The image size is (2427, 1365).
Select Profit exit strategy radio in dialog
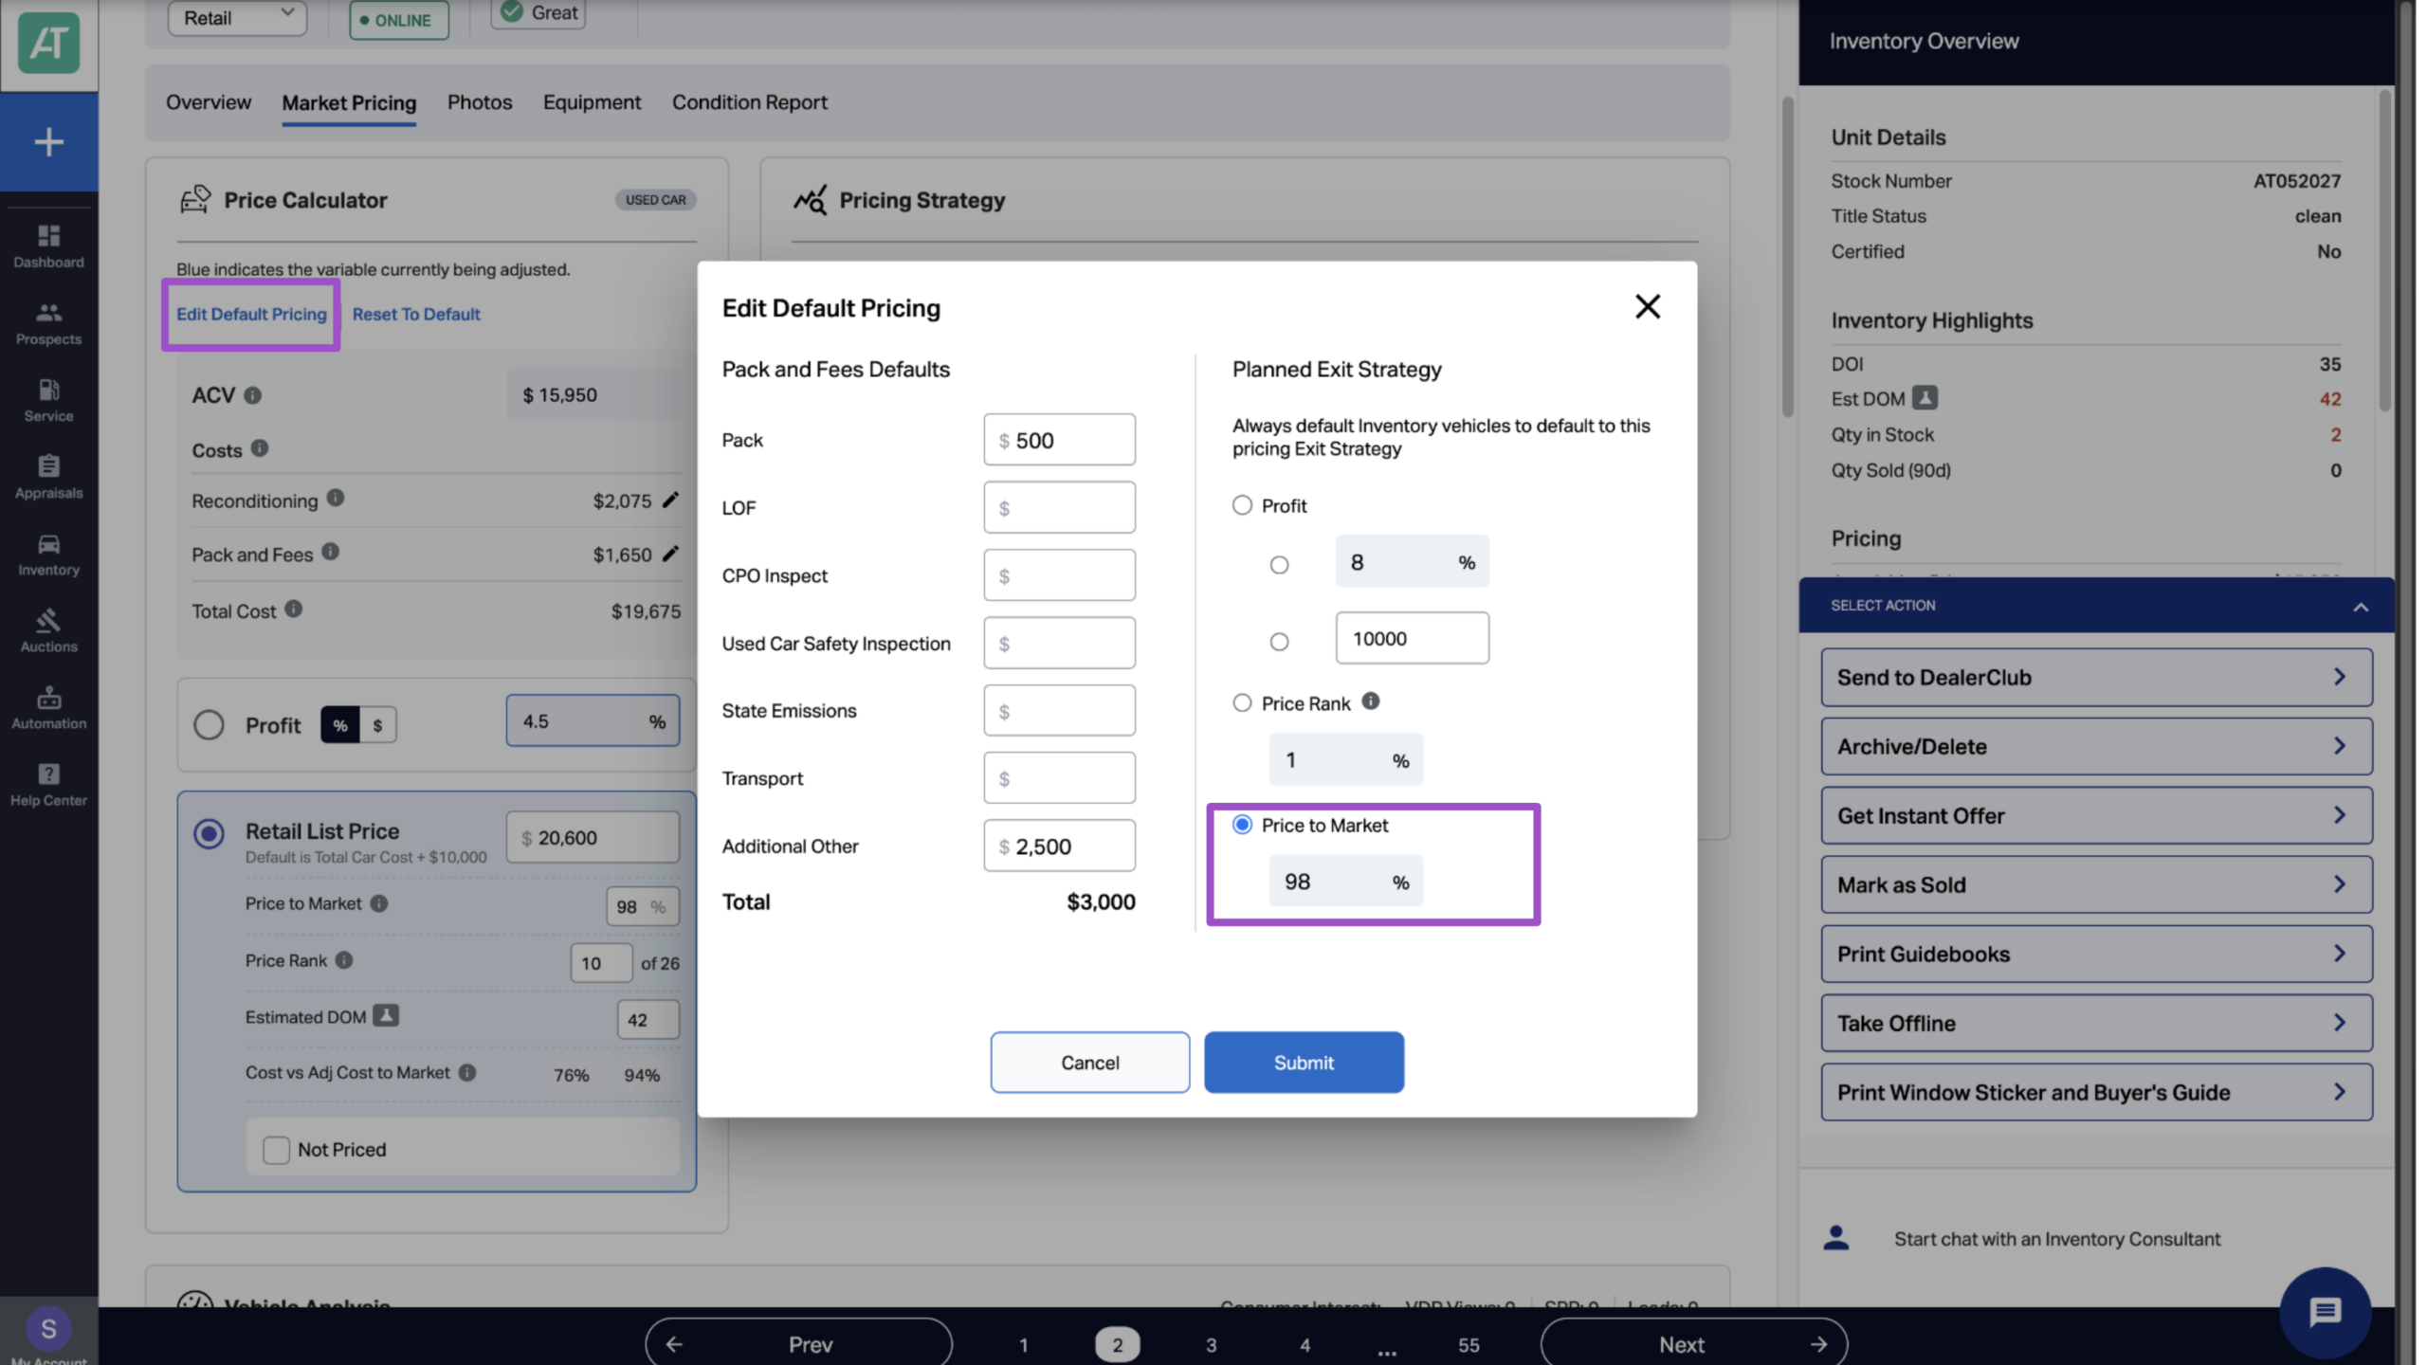click(1242, 505)
